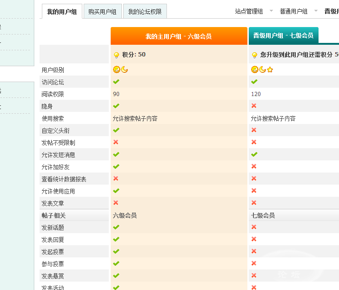Select the 我的主用户组 - 六级会员 header
Image resolution: width=339 pixels, height=290 pixels.
[x=179, y=36]
